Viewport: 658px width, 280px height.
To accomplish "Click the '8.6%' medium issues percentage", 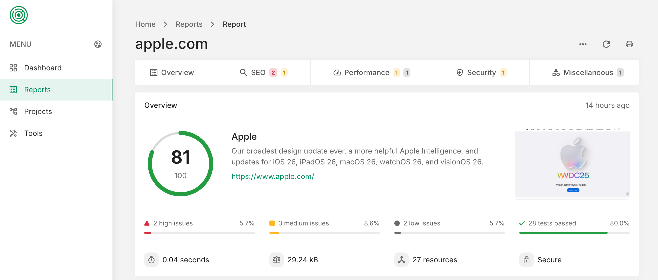I will 372,223.
